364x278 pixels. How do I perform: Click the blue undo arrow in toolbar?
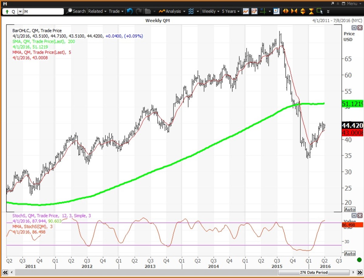click(130, 11)
